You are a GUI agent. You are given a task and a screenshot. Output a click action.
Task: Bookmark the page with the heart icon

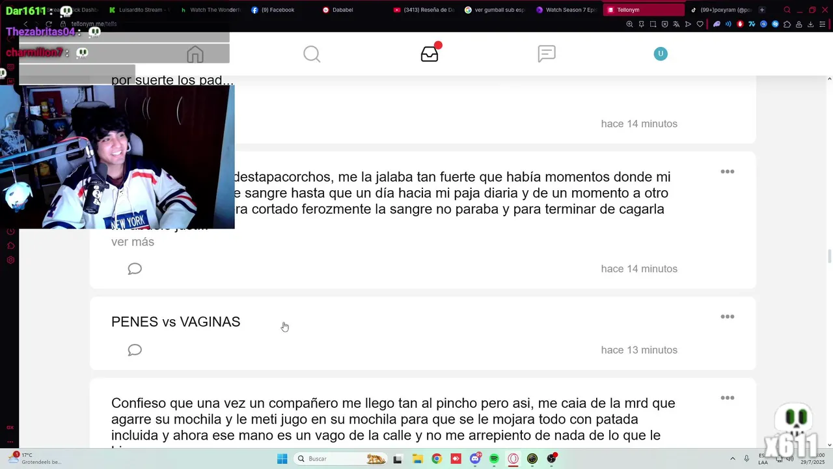tap(700, 24)
